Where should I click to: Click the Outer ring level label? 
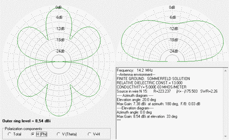click(26, 121)
